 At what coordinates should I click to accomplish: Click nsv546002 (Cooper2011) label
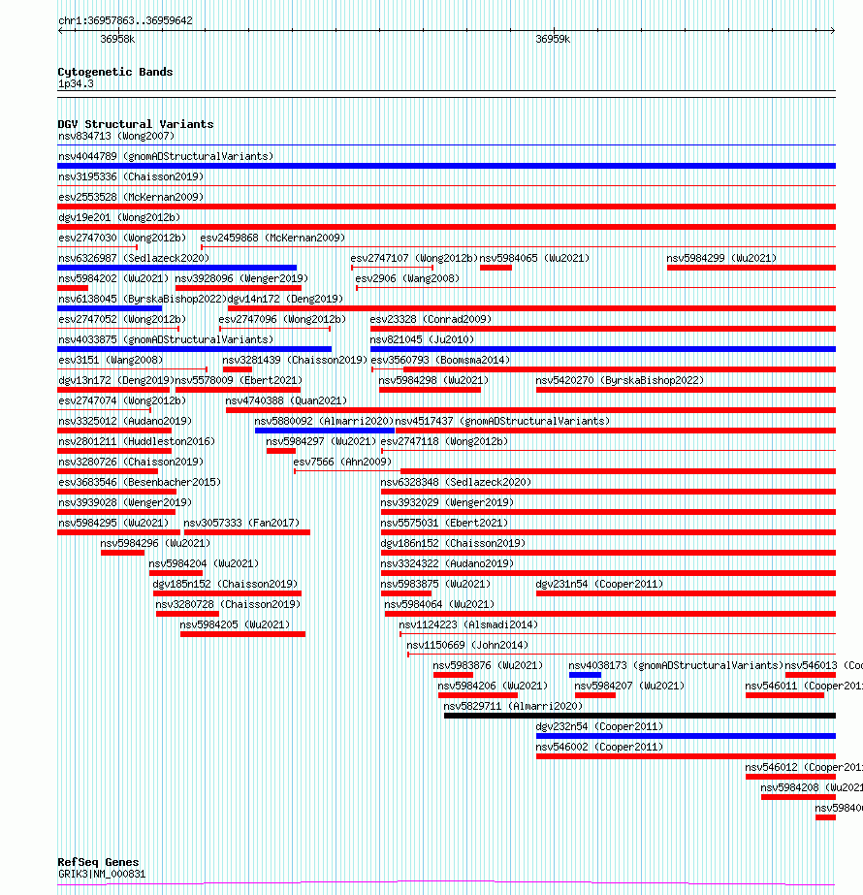click(599, 748)
